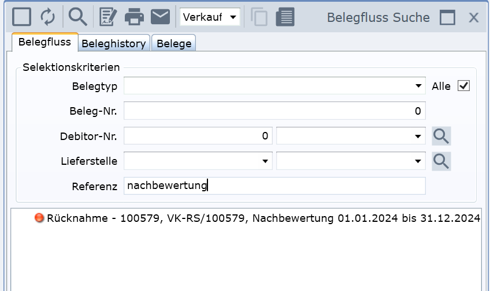Viewport: 490px width, 291px height.
Task: Open Lieferstelle lookup magnifier
Action: click(x=441, y=161)
